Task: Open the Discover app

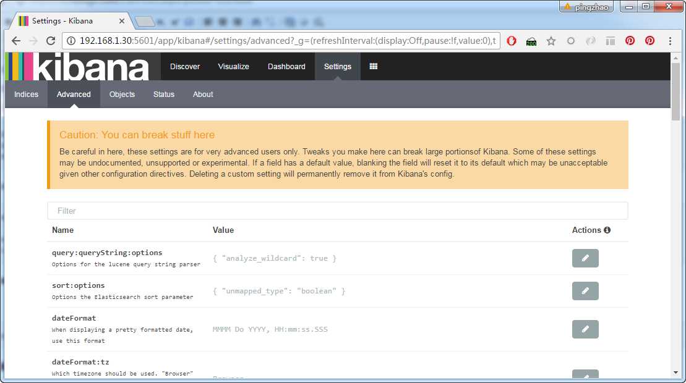Action: pos(184,66)
